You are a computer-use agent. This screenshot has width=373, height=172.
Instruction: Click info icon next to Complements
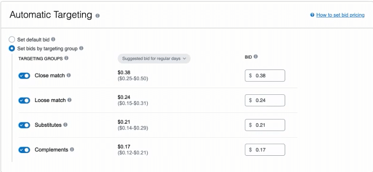(x=72, y=149)
